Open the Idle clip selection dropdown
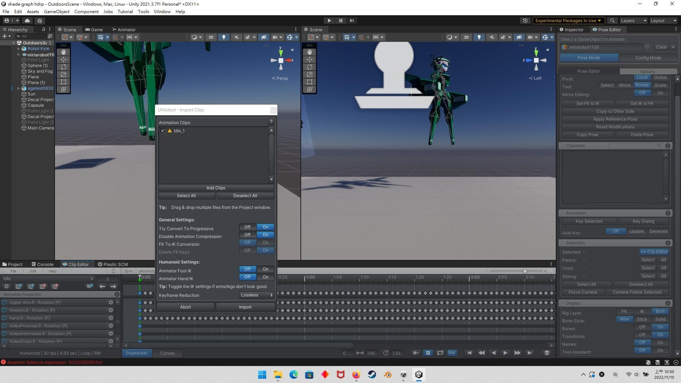 48,279
